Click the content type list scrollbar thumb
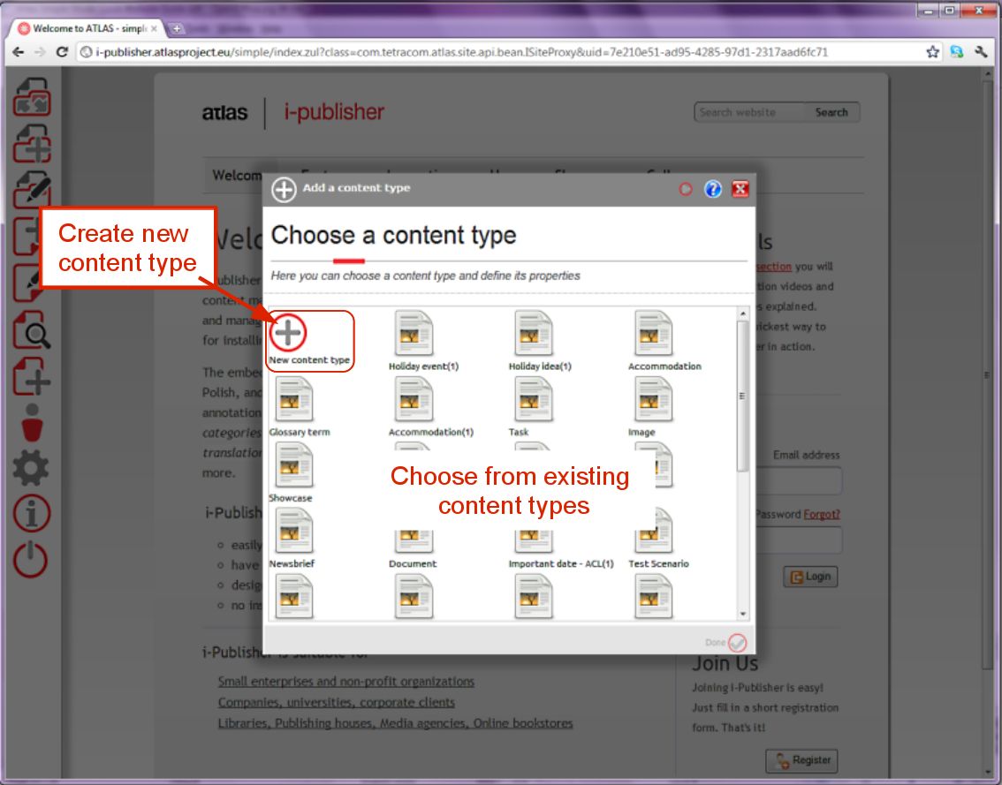Image resolution: width=1002 pixels, height=785 pixels. (742, 396)
